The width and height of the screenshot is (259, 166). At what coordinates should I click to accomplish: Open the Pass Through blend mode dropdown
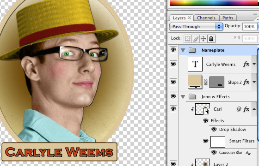point(196,27)
